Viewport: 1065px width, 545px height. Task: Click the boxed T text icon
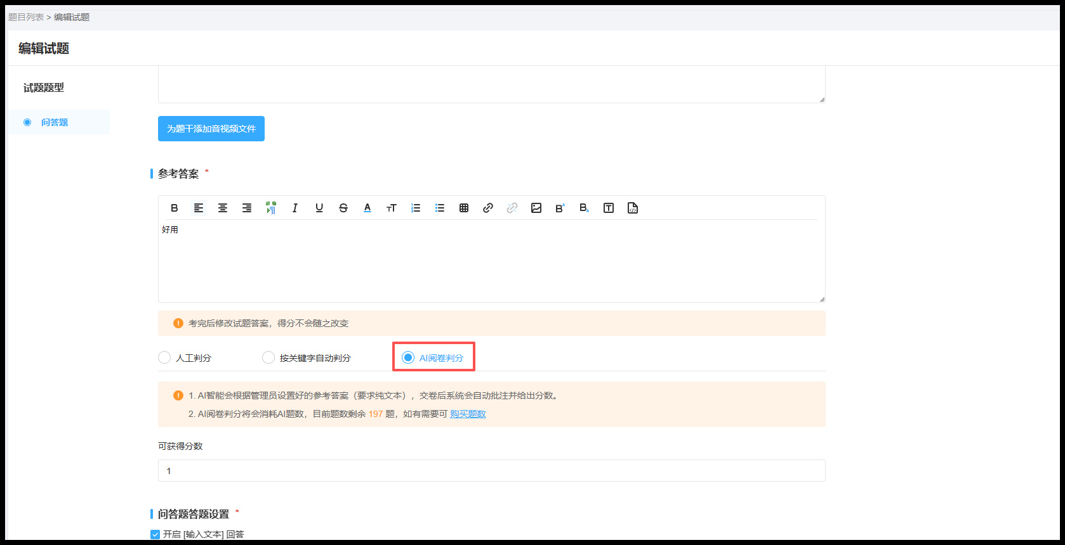(609, 208)
